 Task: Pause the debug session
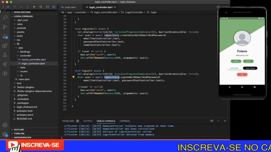click(x=8, y=7)
